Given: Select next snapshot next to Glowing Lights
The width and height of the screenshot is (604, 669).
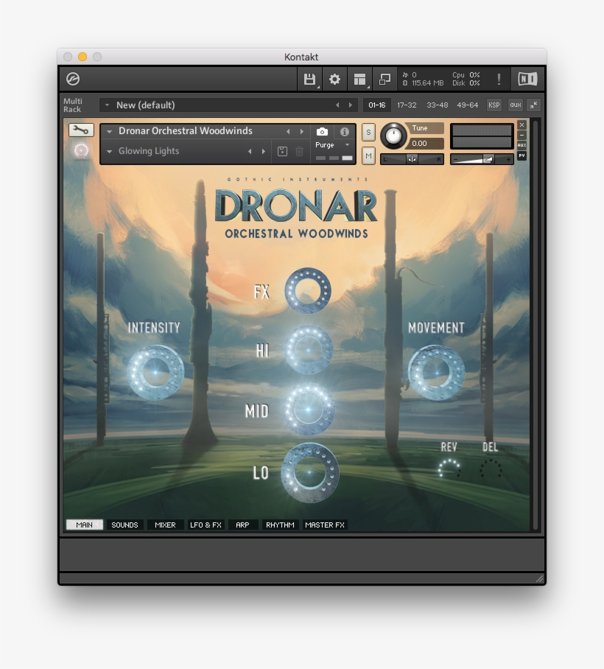Looking at the screenshot, I should pos(264,152).
